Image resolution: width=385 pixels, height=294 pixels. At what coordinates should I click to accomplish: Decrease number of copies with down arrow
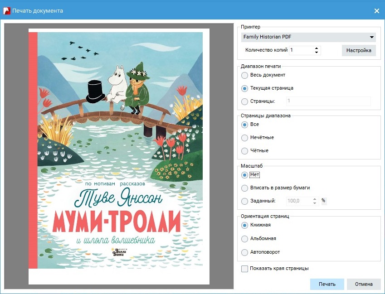[317, 52]
